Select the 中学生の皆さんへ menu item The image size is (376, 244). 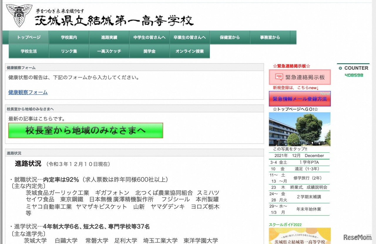(x=149, y=37)
